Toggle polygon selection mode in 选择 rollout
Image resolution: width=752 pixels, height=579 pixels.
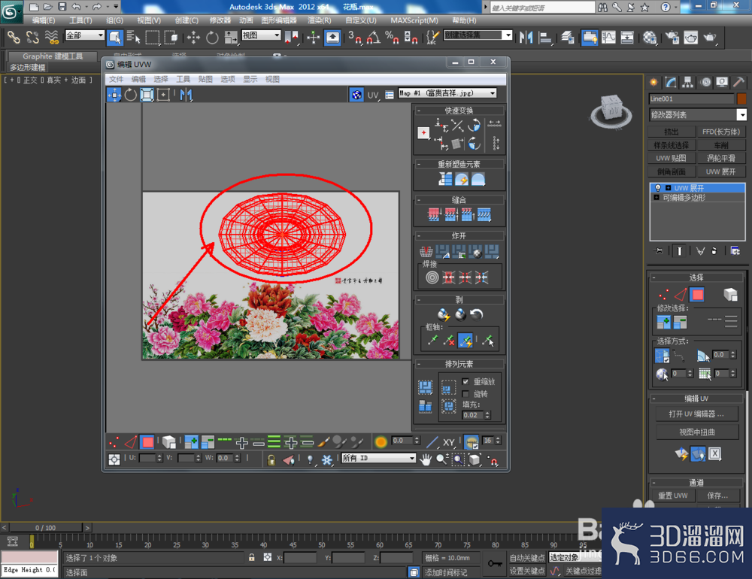point(697,295)
